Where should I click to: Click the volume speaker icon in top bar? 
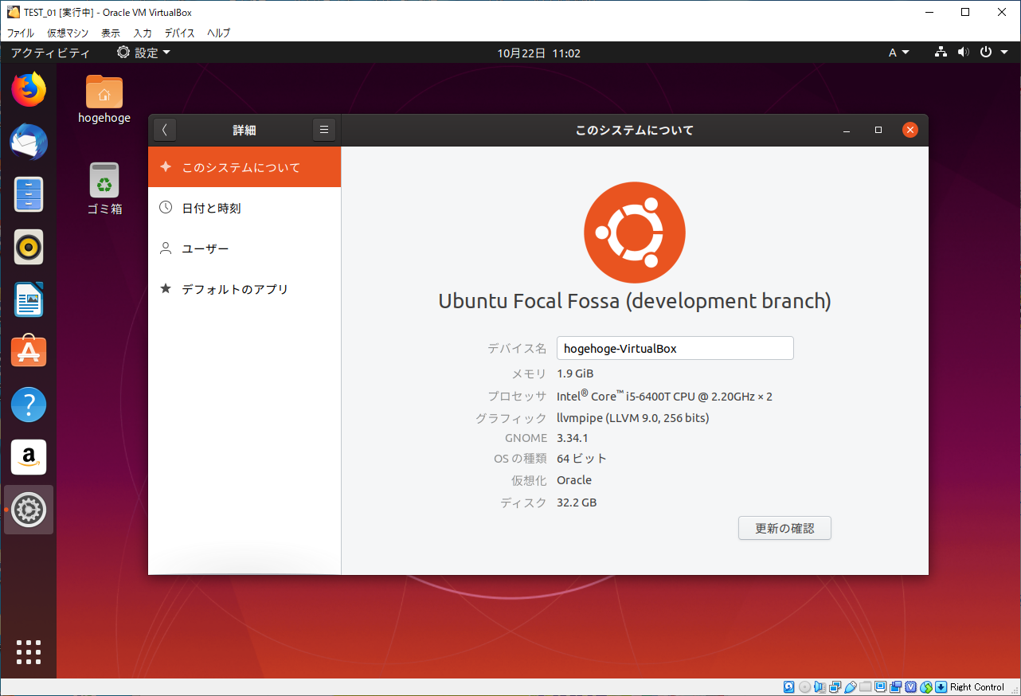pyautogui.click(x=963, y=53)
